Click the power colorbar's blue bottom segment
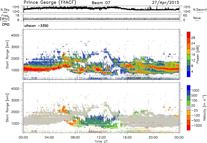 189,74
